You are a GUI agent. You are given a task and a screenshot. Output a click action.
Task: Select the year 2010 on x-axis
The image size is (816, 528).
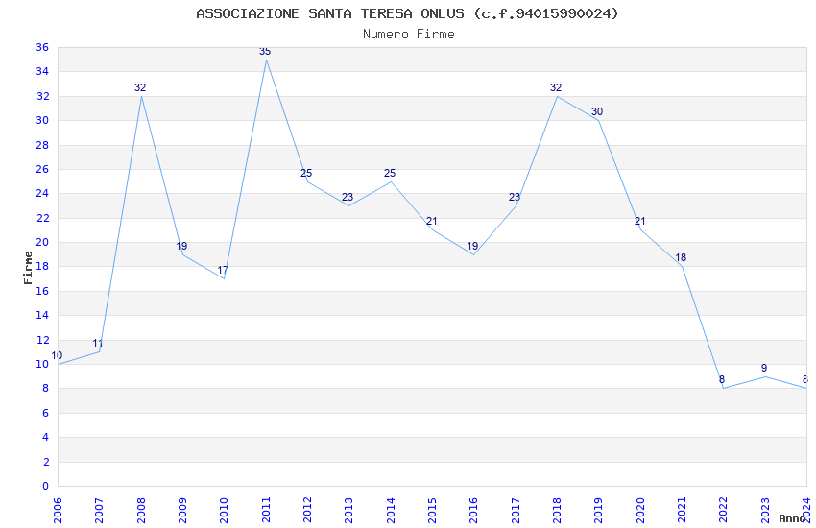click(x=224, y=510)
